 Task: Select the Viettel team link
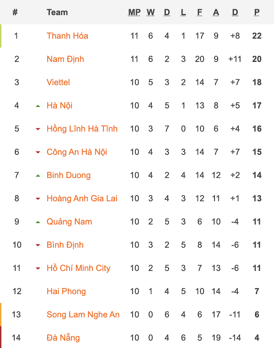(x=58, y=82)
